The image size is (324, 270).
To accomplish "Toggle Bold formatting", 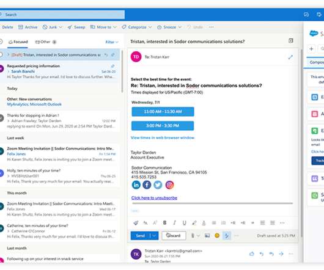I will (x=164, y=223).
